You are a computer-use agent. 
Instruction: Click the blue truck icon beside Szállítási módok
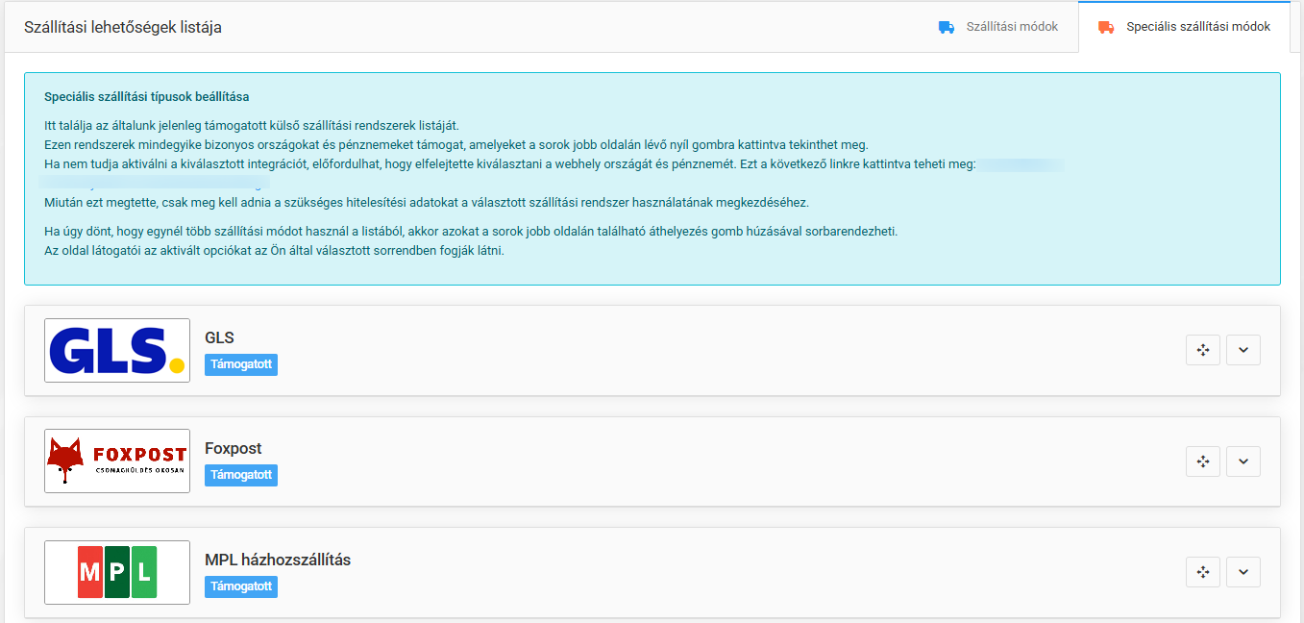pyautogui.click(x=947, y=27)
